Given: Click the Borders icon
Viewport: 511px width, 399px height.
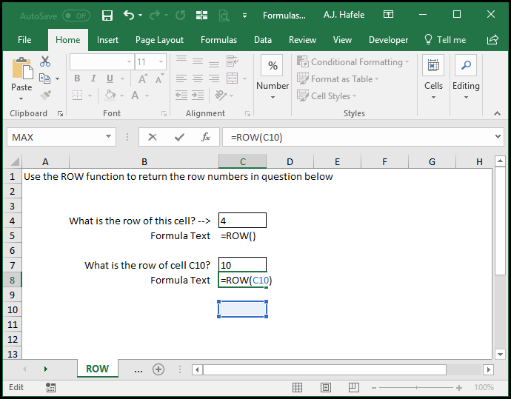Looking at the screenshot, I should pyautogui.click(x=77, y=95).
